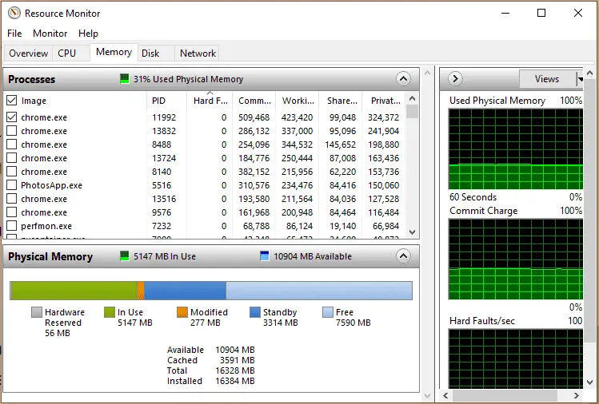The image size is (599, 404).
Task: Click process list scrollbar down arrow
Action: click(412, 232)
